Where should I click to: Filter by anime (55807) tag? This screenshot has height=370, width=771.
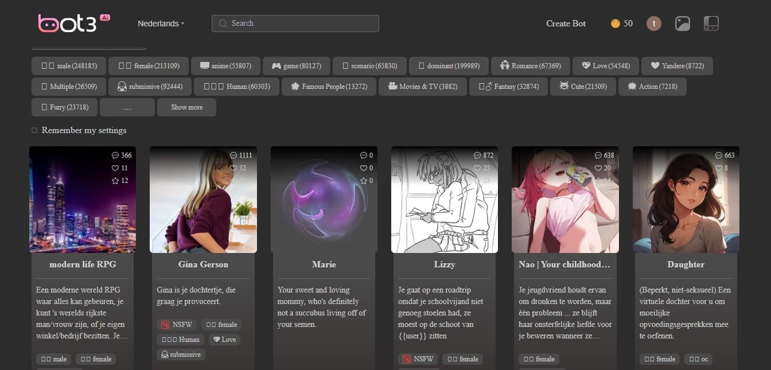(225, 66)
